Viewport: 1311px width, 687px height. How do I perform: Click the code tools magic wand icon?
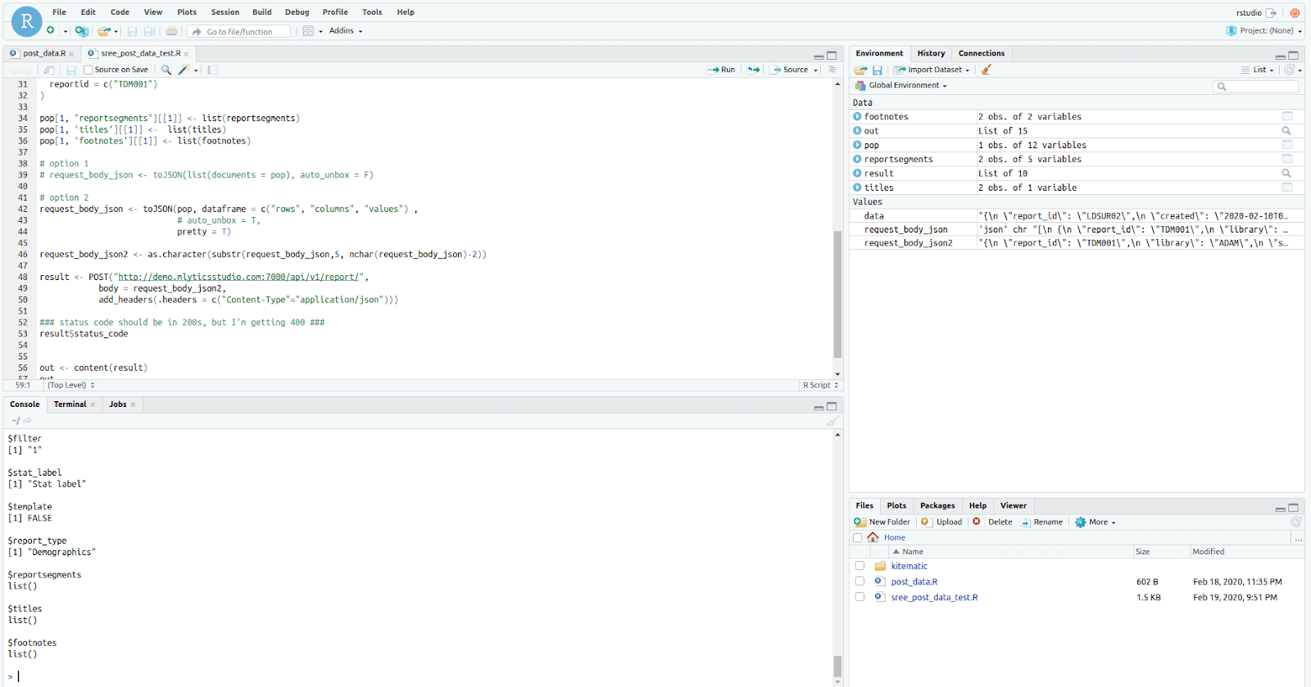click(x=184, y=70)
